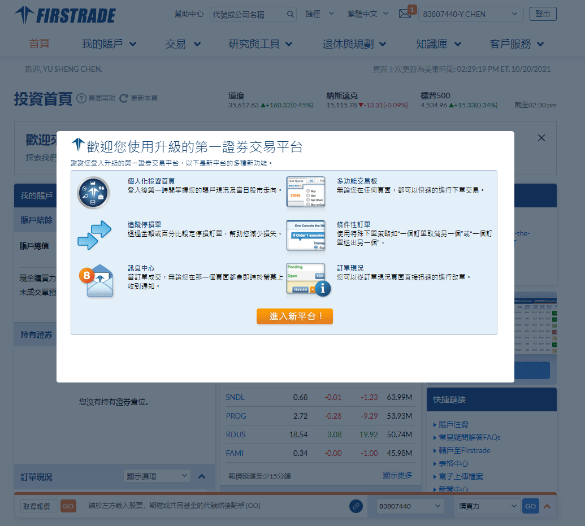The height and width of the screenshot is (526, 585).
Task: Click the SNDL volume 63.99M
Action: [400, 397]
